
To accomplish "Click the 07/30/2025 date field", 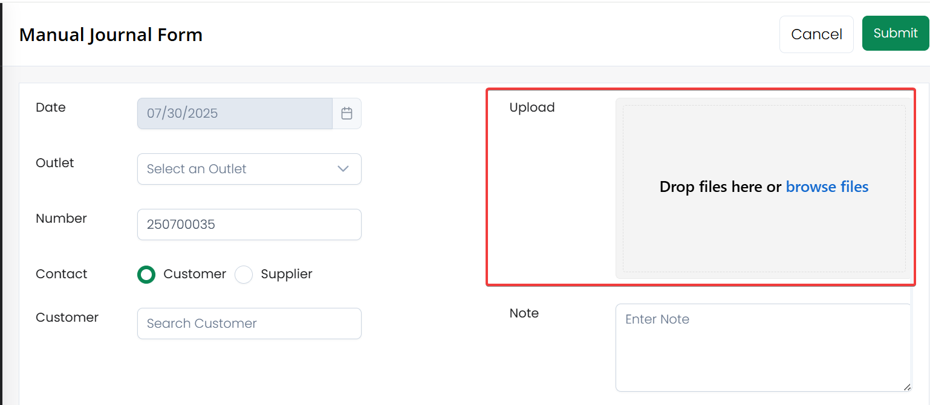I will 235,113.
